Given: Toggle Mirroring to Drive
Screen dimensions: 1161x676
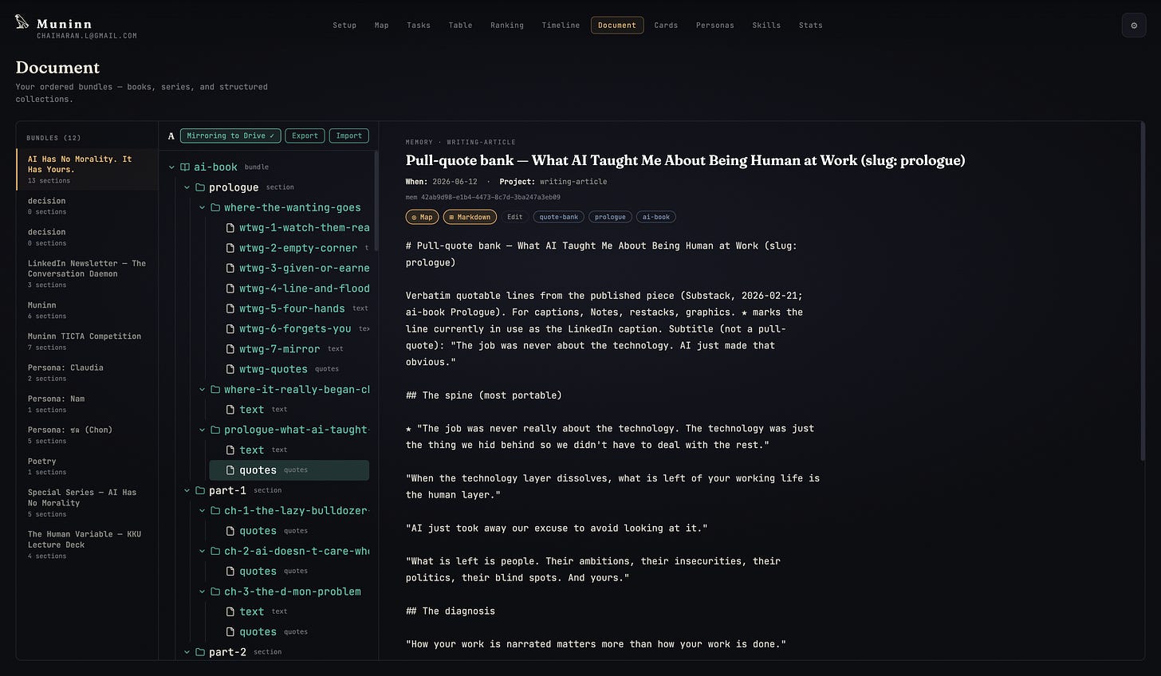Looking at the screenshot, I should coord(230,136).
